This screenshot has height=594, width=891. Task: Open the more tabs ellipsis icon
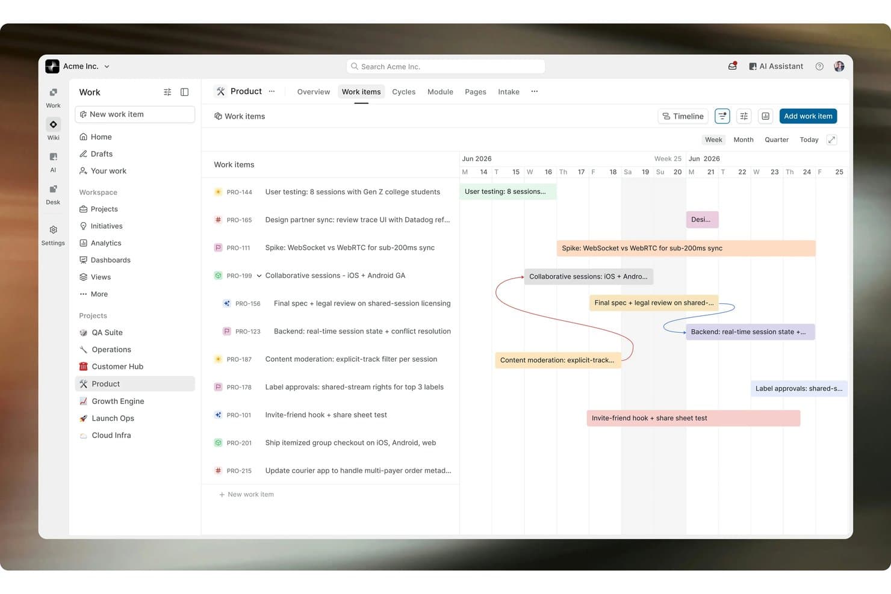coord(535,91)
